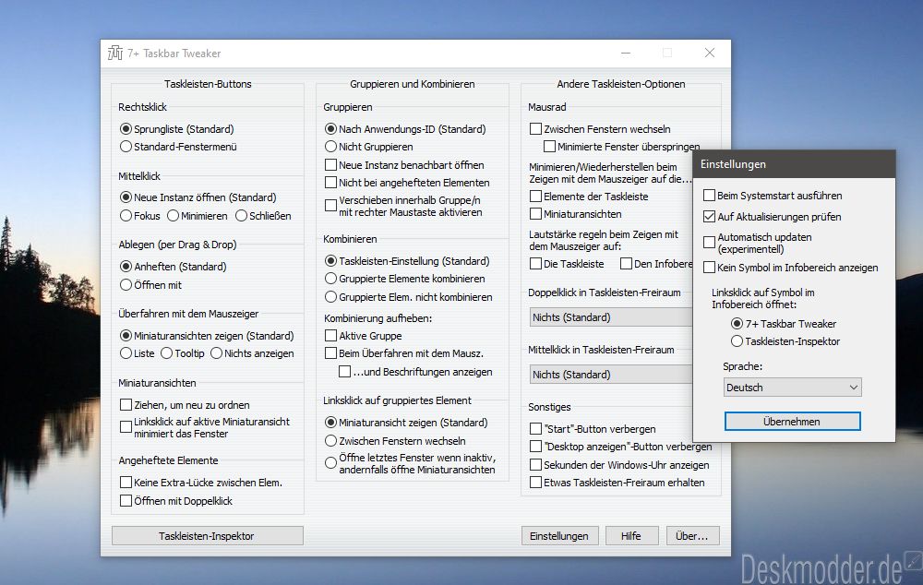Screen dimensions: 923x585
Task: Close the 7+ Taskbar Tweaker window
Action: 709,53
